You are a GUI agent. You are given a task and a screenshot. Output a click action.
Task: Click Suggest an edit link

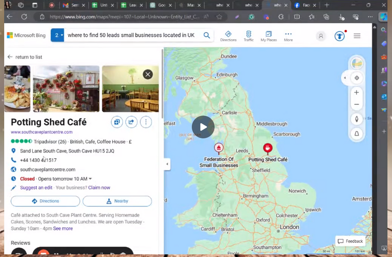pos(36,188)
